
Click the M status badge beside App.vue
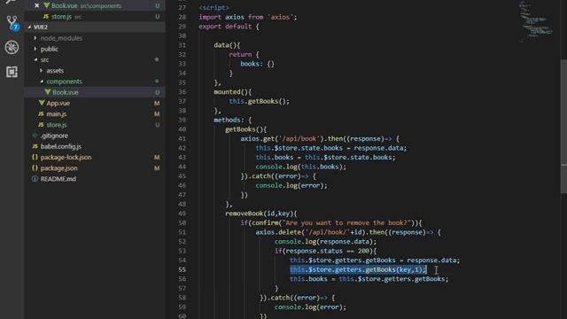157,103
